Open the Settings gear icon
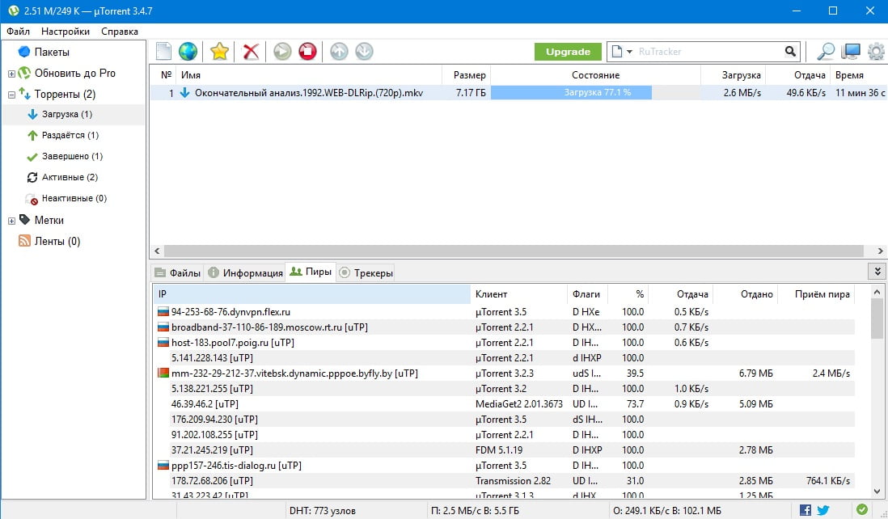 875,52
